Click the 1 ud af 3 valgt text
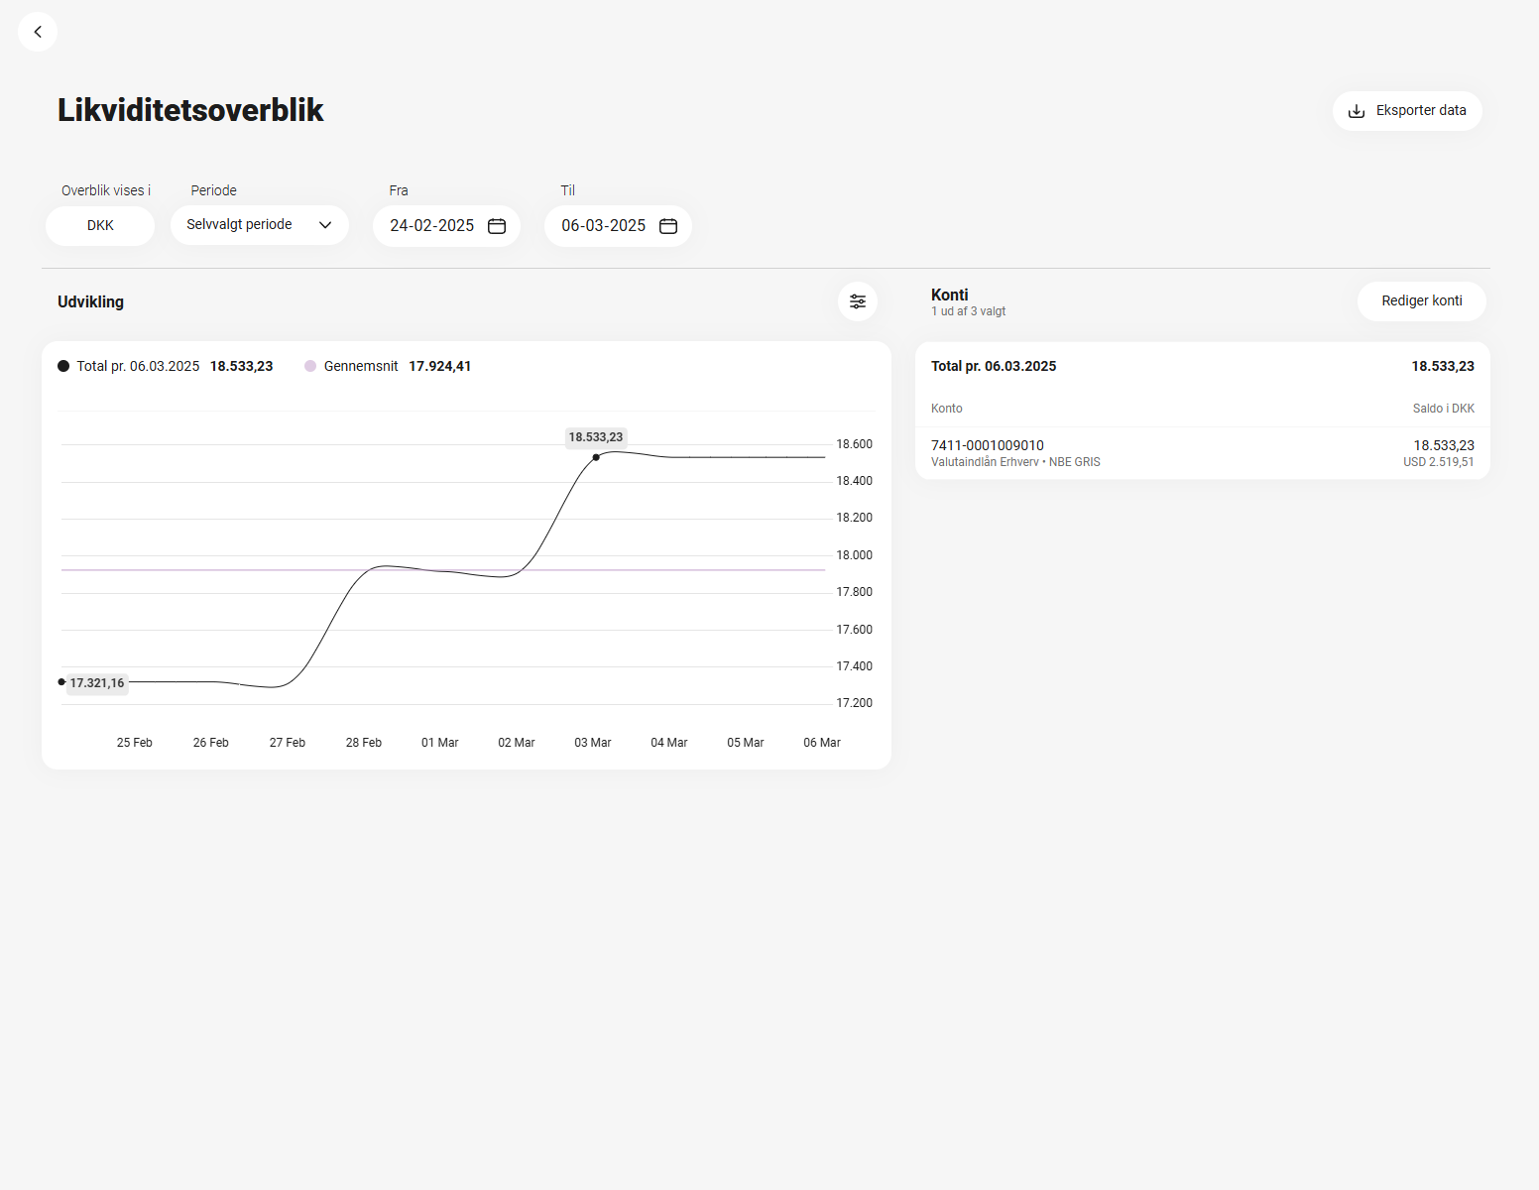The width and height of the screenshot is (1539, 1190). tap(969, 311)
